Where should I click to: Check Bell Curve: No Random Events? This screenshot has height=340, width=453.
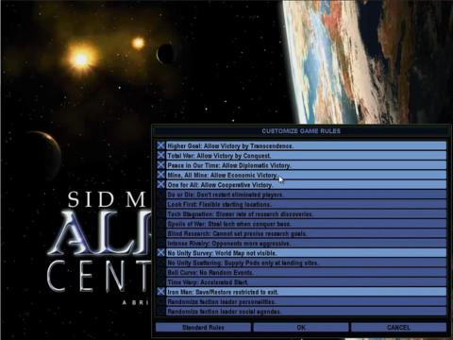coord(301,273)
